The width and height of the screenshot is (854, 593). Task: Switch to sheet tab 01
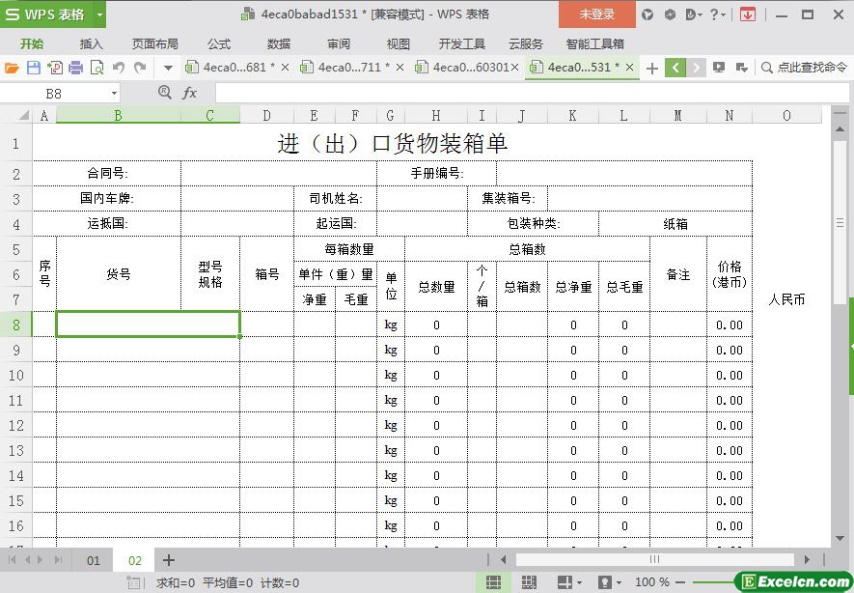[x=94, y=560]
